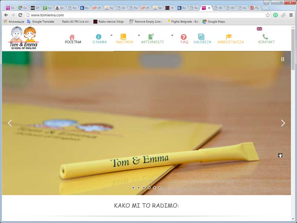The image size is (297, 223).
Task: Open a new tab
Action: pos(266,8)
